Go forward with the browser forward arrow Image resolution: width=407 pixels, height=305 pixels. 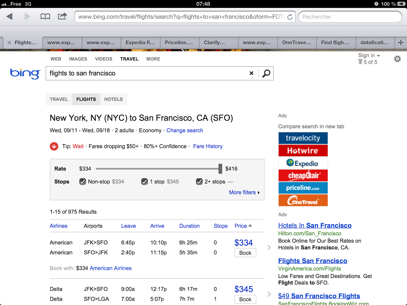(x=27, y=17)
